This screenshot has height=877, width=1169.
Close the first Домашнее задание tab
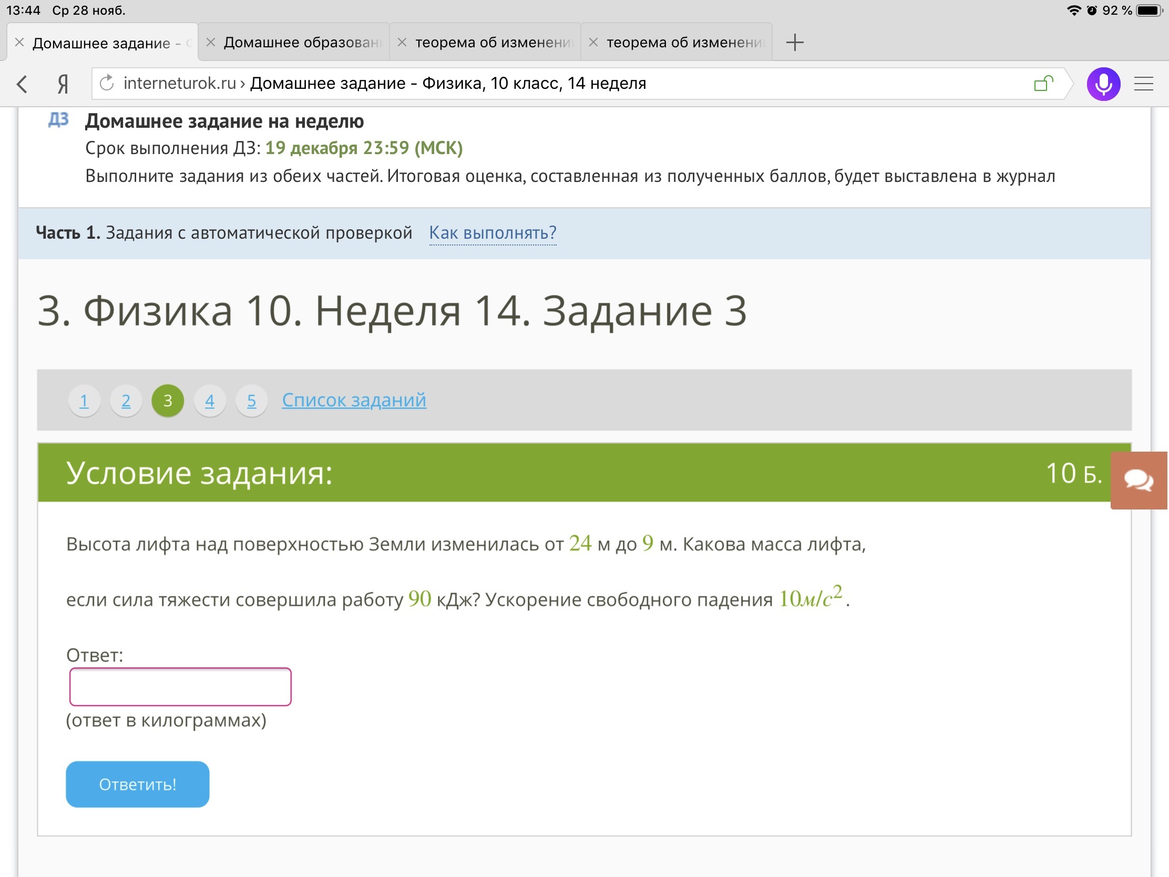(x=19, y=42)
